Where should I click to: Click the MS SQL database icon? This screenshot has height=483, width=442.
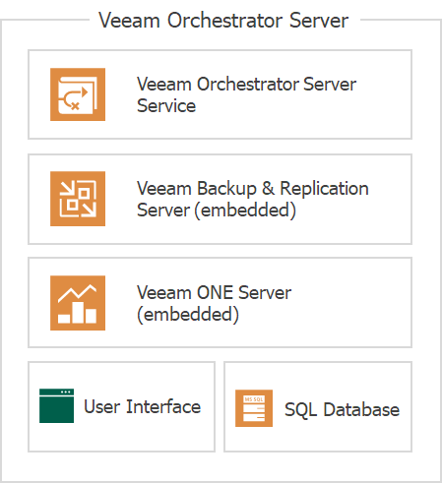point(254,408)
